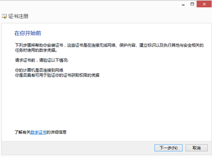Click the gray footer bar left of 下一步
Screen dimensions: 212x157
(77, 148)
